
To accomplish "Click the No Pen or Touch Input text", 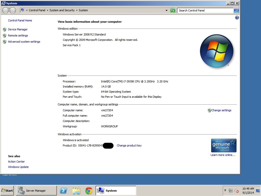I will pos(131,97).
